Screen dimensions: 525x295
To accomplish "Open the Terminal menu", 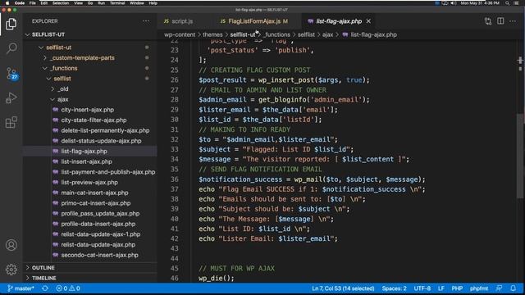I will [x=117, y=3].
